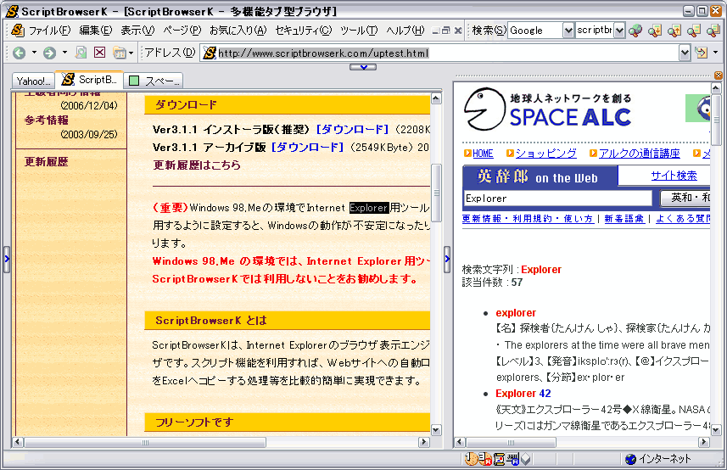
Task: Open the ツール(T) menu
Action: (359, 31)
